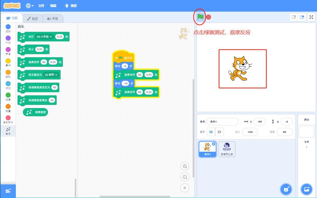The image size is (317, 198).
Task: Click the 演奏速度 reporter block
Action: 36,112
